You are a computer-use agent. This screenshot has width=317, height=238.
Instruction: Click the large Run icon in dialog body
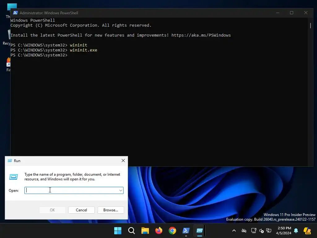tap(14, 177)
